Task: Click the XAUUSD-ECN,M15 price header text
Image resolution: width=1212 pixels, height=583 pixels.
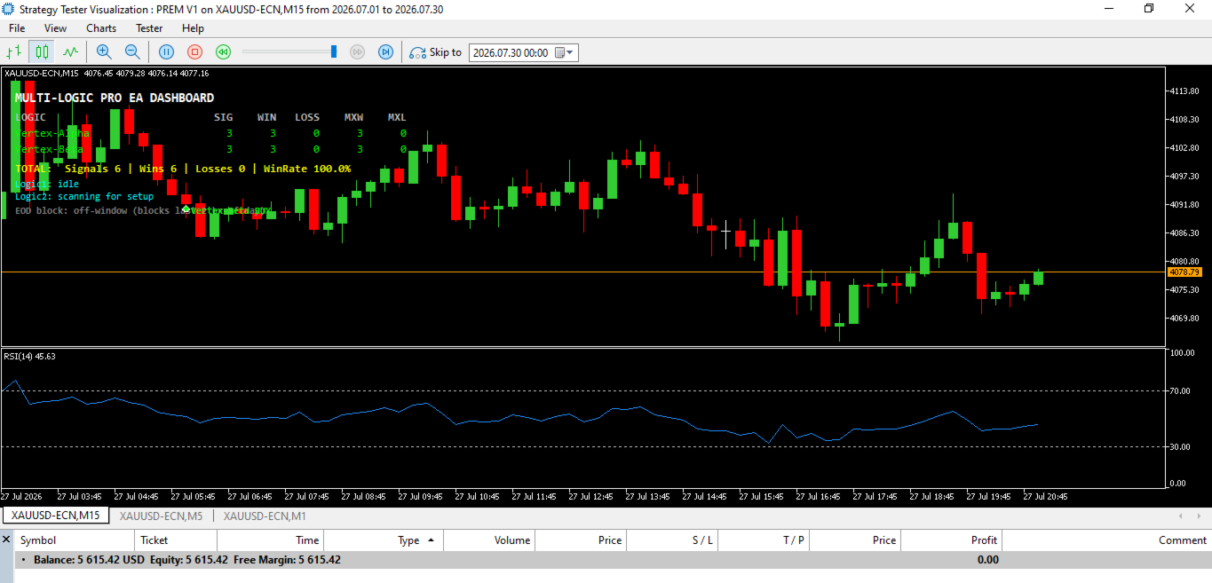Action: point(107,73)
